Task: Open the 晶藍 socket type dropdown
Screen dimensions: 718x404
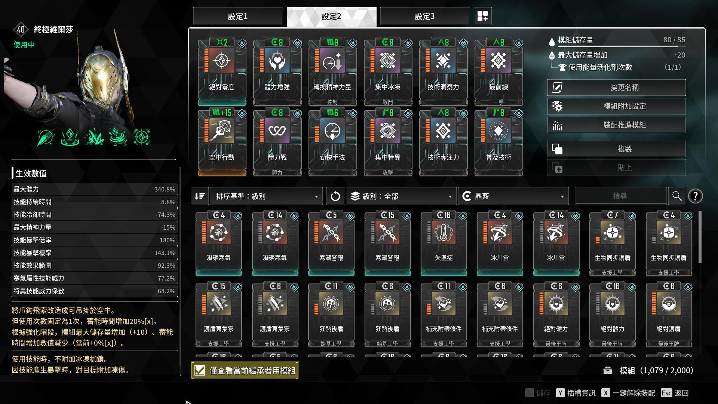Action: point(513,196)
